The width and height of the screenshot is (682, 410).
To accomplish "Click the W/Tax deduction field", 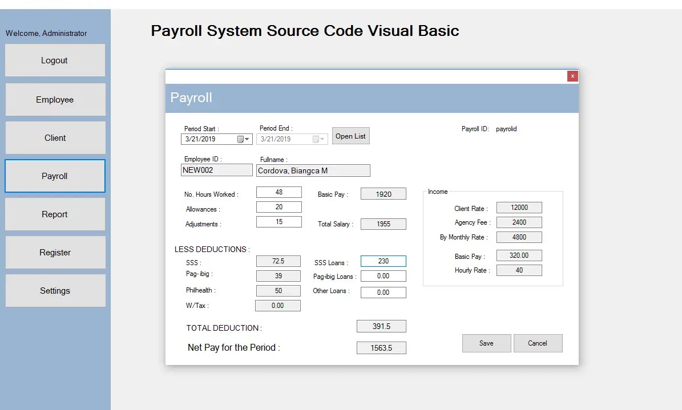I will pyautogui.click(x=277, y=305).
